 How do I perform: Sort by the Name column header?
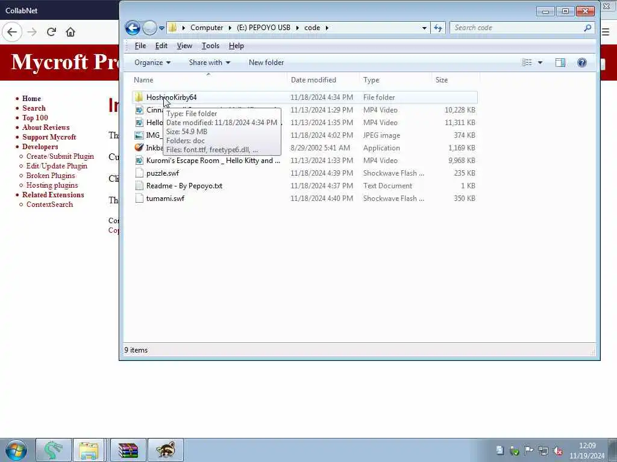[209, 80]
